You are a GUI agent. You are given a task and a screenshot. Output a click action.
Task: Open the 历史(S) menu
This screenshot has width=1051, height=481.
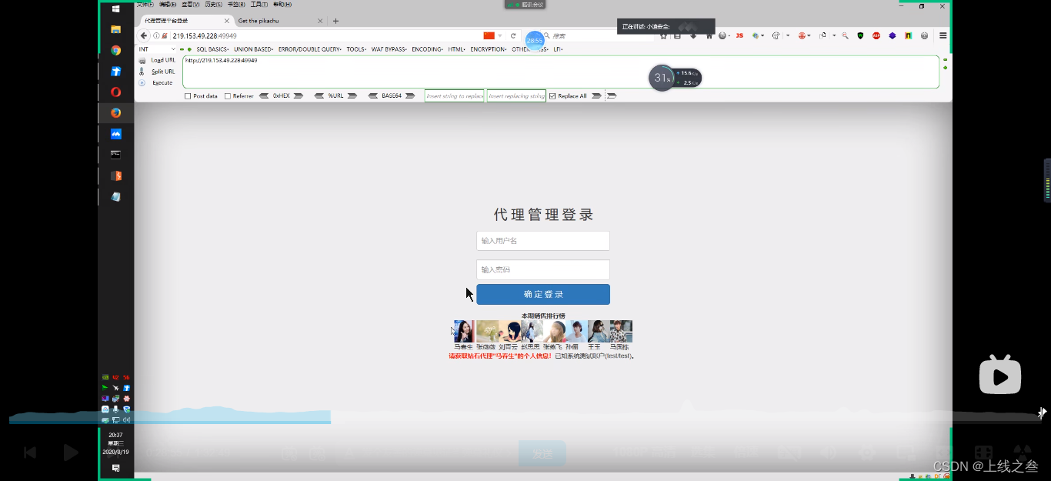tap(213, 5)
